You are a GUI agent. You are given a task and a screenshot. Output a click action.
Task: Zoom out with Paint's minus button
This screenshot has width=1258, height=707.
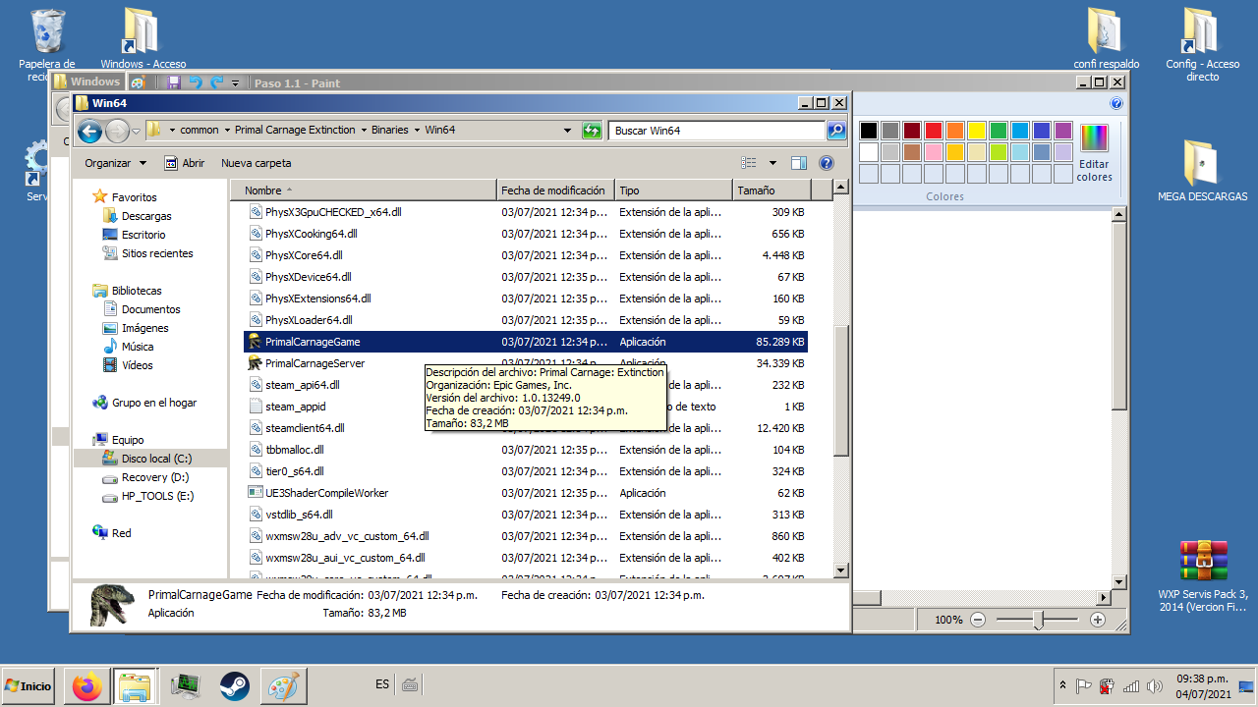978,620
